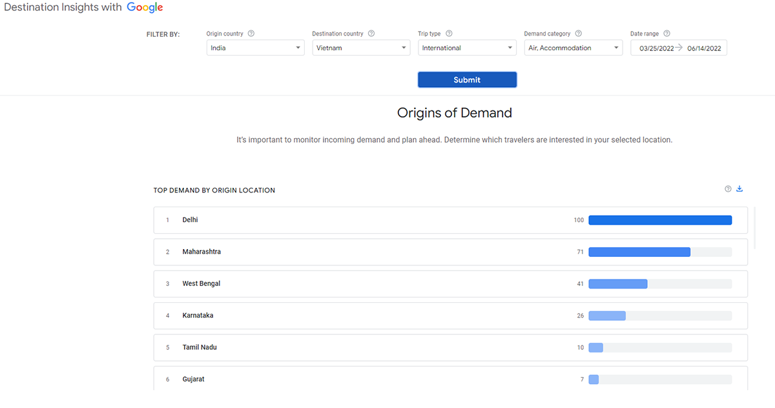The height and width of the screenshot is (408, 775).
Task: Click the Maharashtra demand bar
Action: pos(639,252)
